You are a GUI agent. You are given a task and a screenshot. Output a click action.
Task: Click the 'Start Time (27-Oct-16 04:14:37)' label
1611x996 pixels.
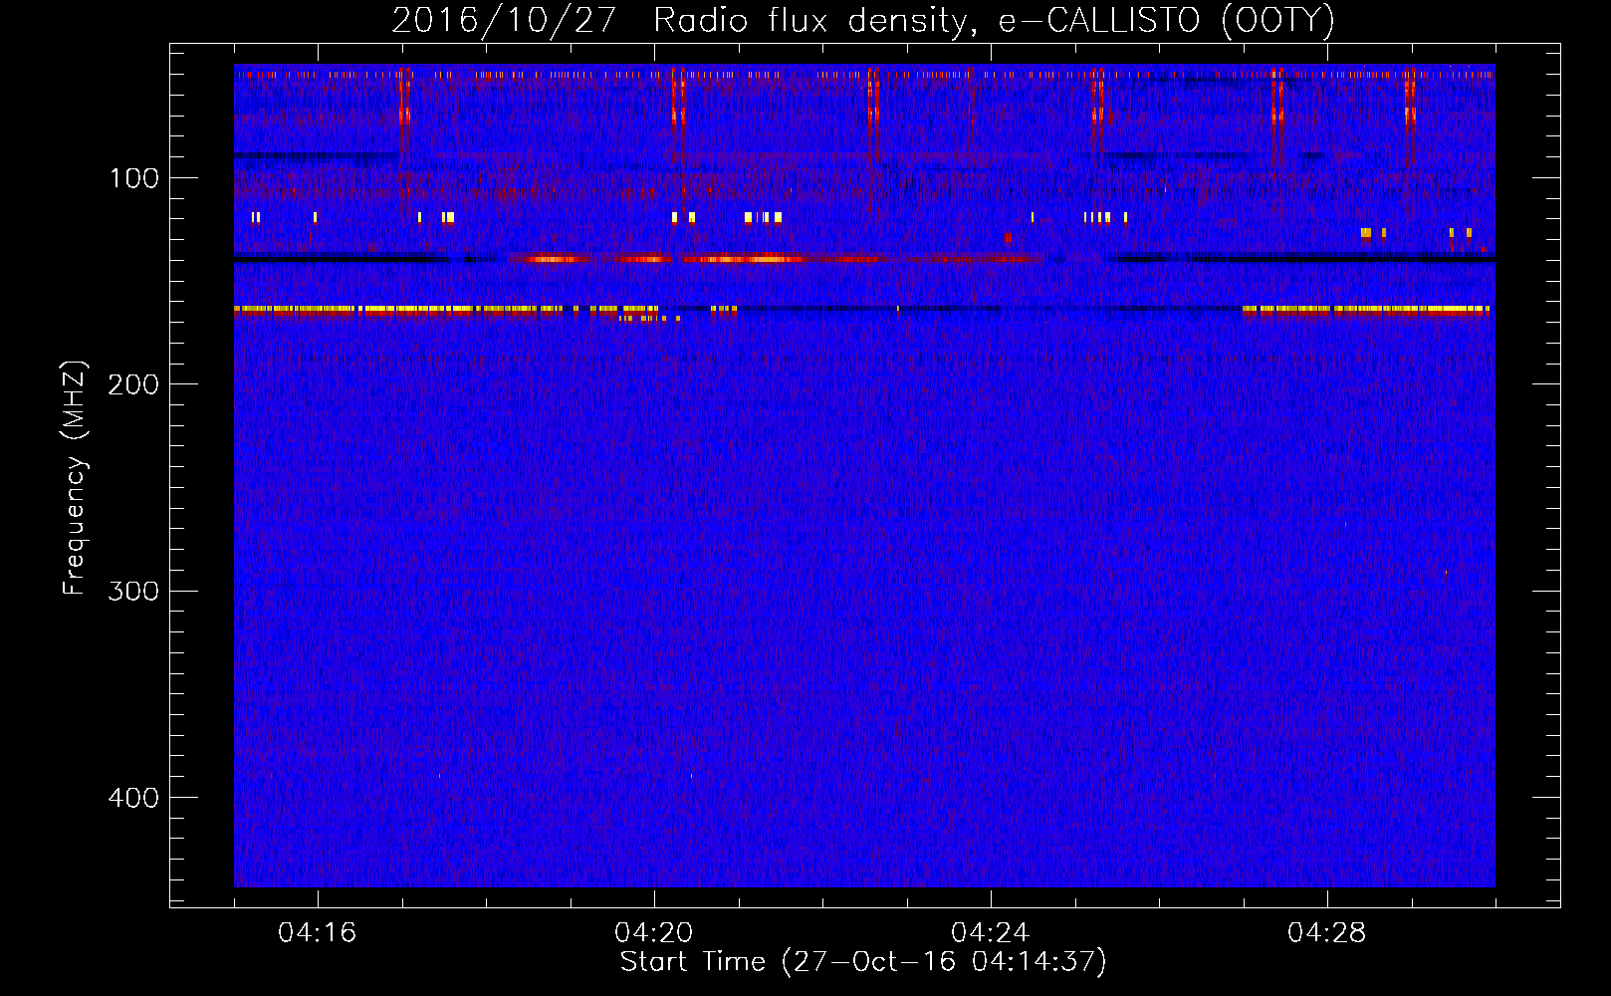[x=863, y=962]
